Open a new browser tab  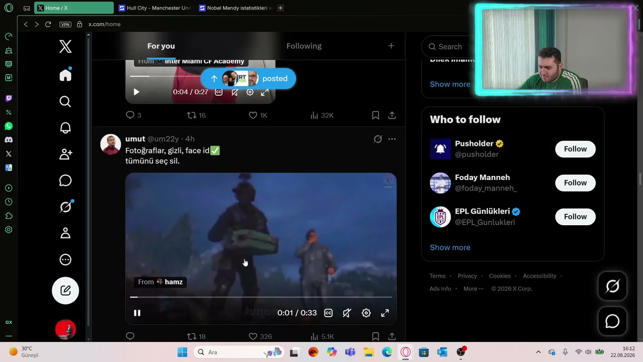coord(280,8)
